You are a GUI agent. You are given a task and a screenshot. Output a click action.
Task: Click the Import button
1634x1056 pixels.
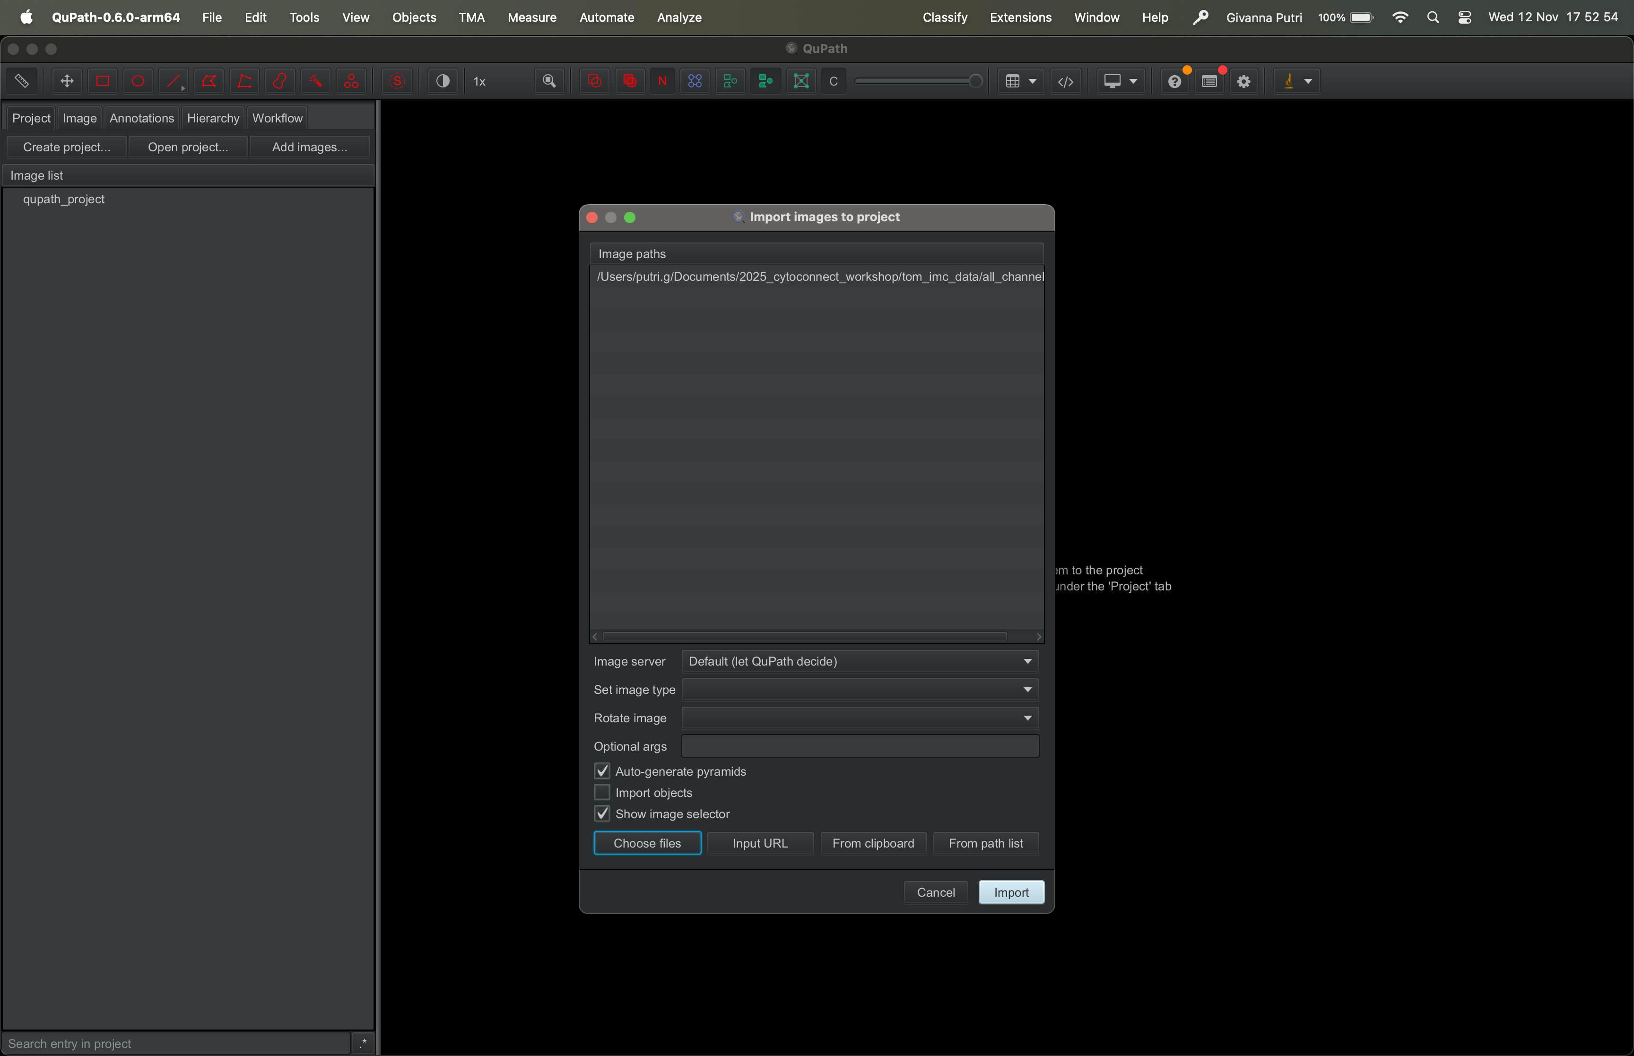pos(1011,892)
